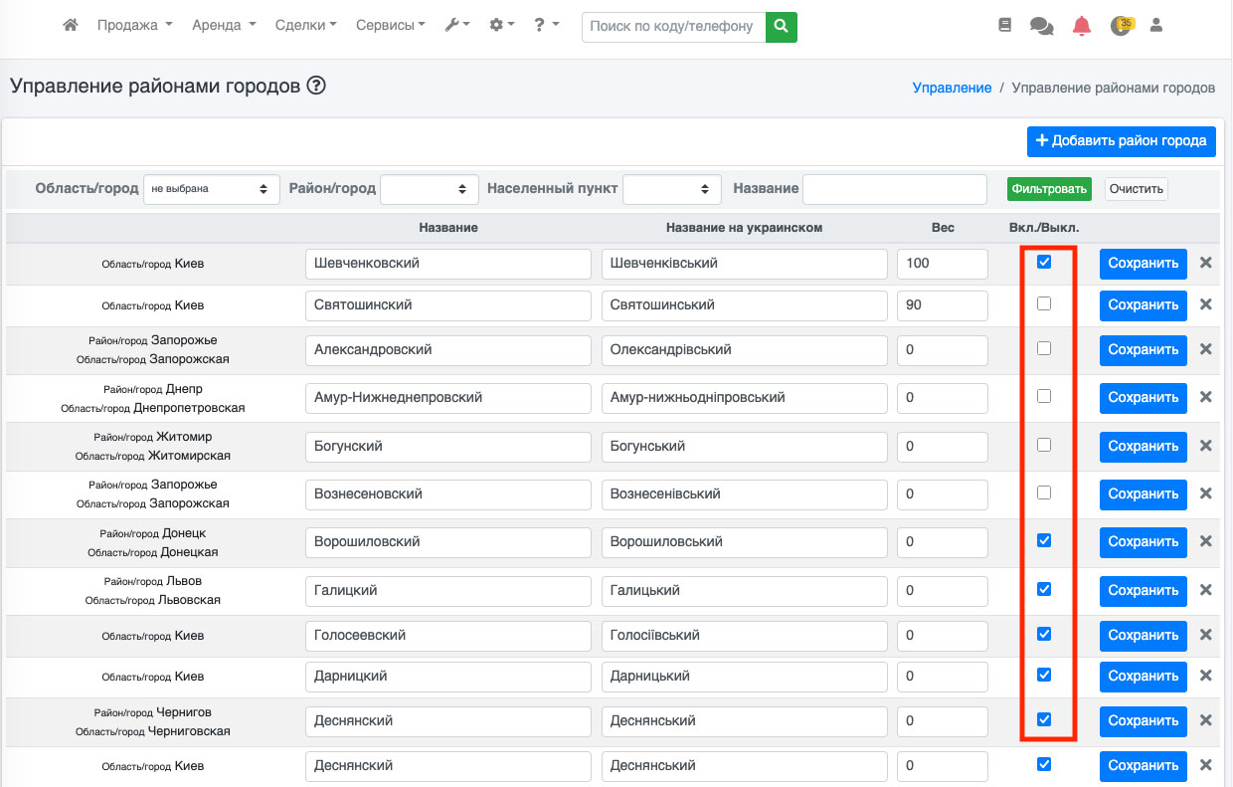Open the Сервисы menu
Screen dimensions: 1233x787
click(x=390, y=26)
